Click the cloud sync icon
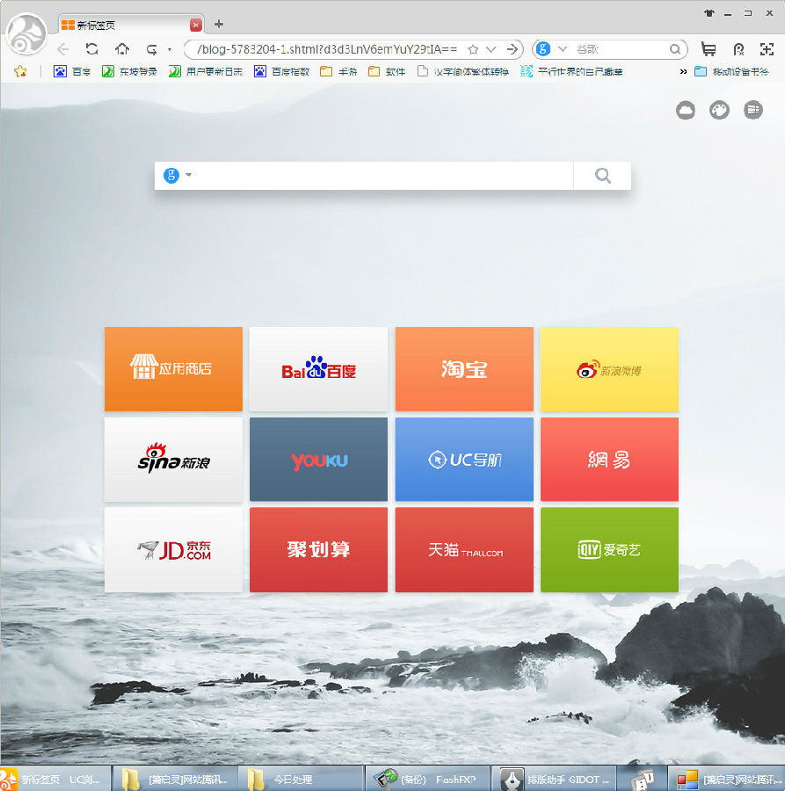This screenshot has height=791, width=785. point(685,110)
